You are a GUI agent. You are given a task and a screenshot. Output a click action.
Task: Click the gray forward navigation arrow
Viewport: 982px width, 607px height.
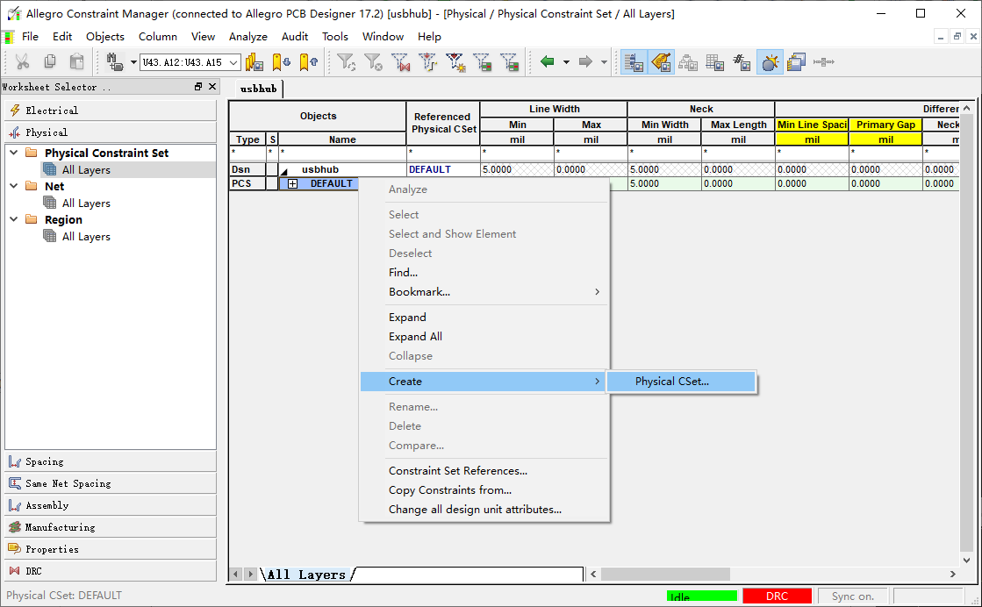coord(585,61)
